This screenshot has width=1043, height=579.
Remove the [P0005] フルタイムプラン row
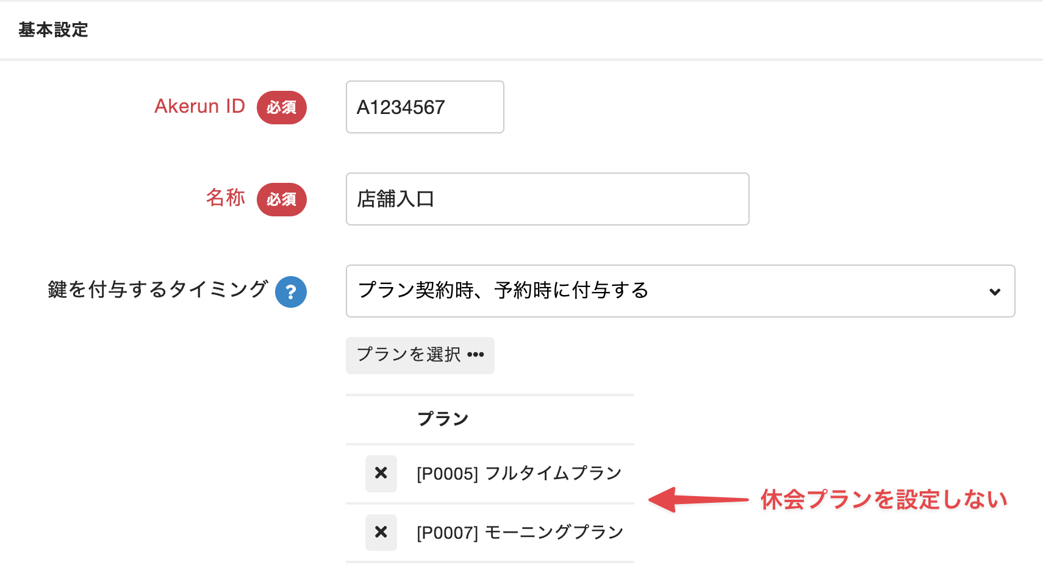click(381, 474)
